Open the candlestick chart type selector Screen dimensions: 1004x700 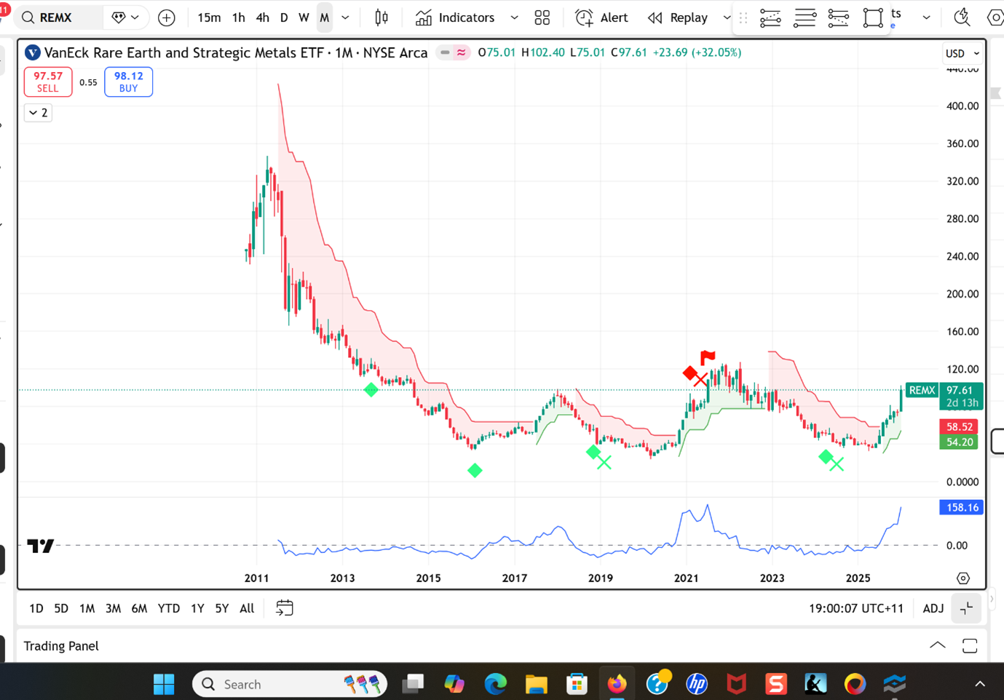[382, 17]
